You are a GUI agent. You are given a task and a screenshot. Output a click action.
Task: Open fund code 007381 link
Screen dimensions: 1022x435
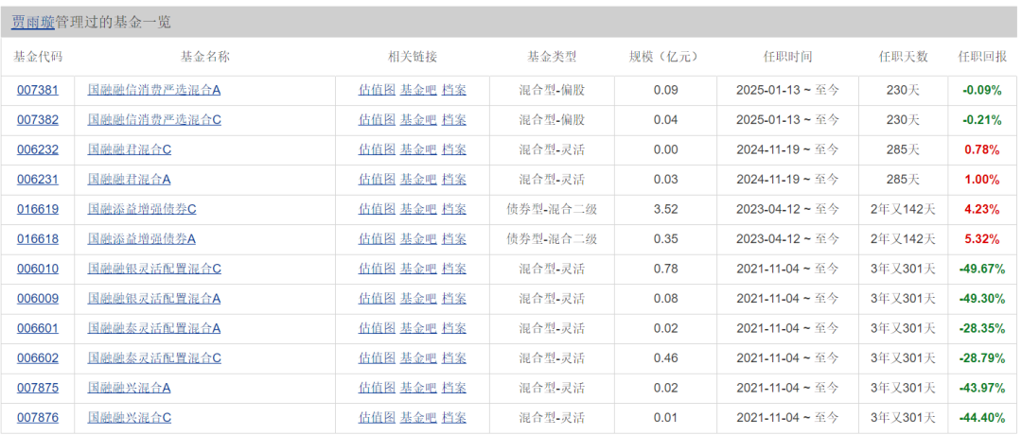[x=37, y=90]
